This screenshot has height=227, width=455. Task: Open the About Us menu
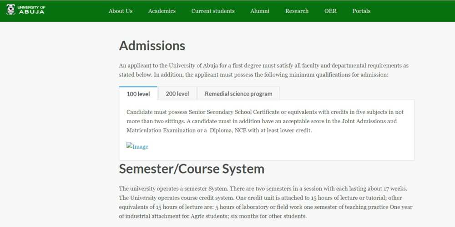pyautogui.click(x=121, y=11)
